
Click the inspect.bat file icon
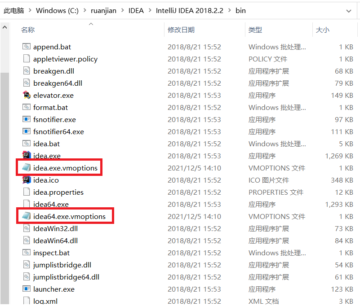tap(27, 252)
